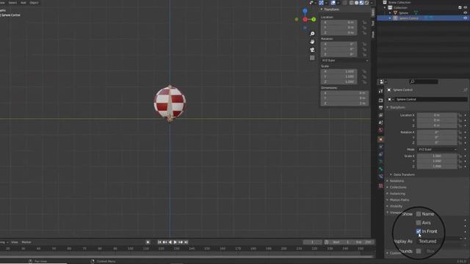Image resolution: width=470 pixels, height=264 pixels.
Task: Open the orange Object properties tab
Action: 380,139
